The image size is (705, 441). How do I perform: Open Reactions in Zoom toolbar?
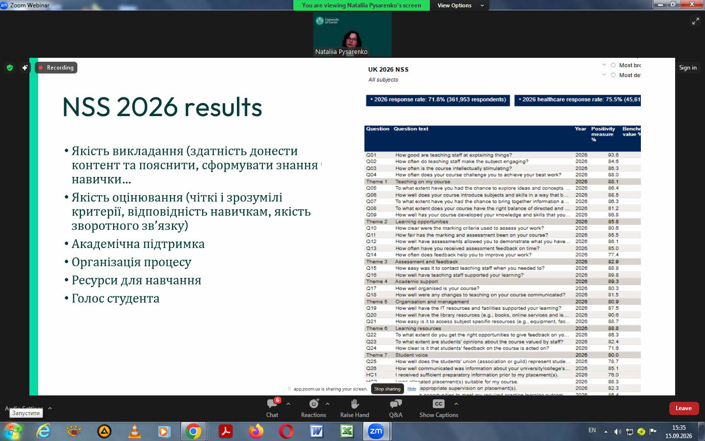click(313, 408)
